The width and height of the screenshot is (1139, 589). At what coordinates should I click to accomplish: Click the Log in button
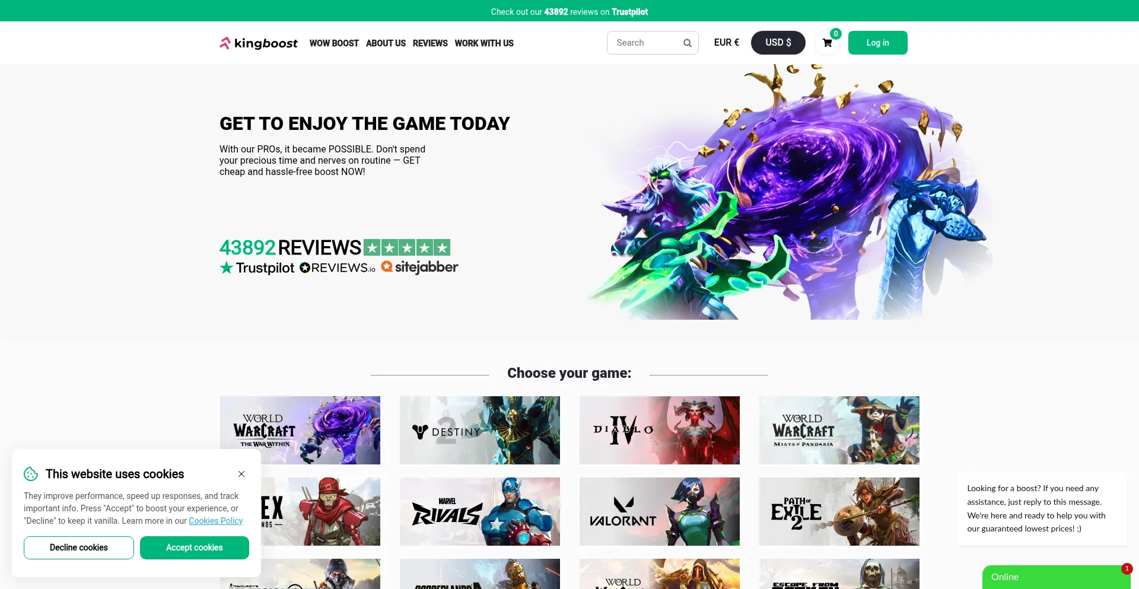pos(878,43)
